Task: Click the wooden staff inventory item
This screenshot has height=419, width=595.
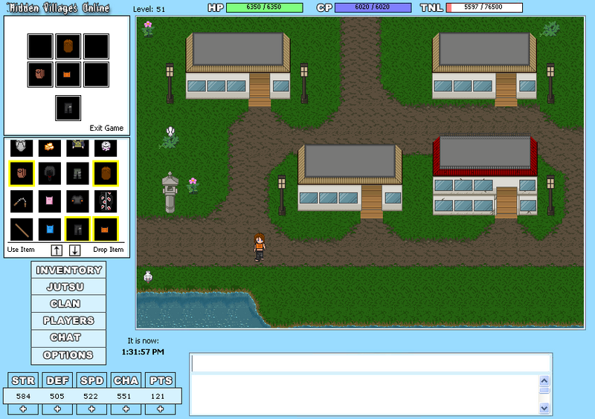Action: coord(22,228)
